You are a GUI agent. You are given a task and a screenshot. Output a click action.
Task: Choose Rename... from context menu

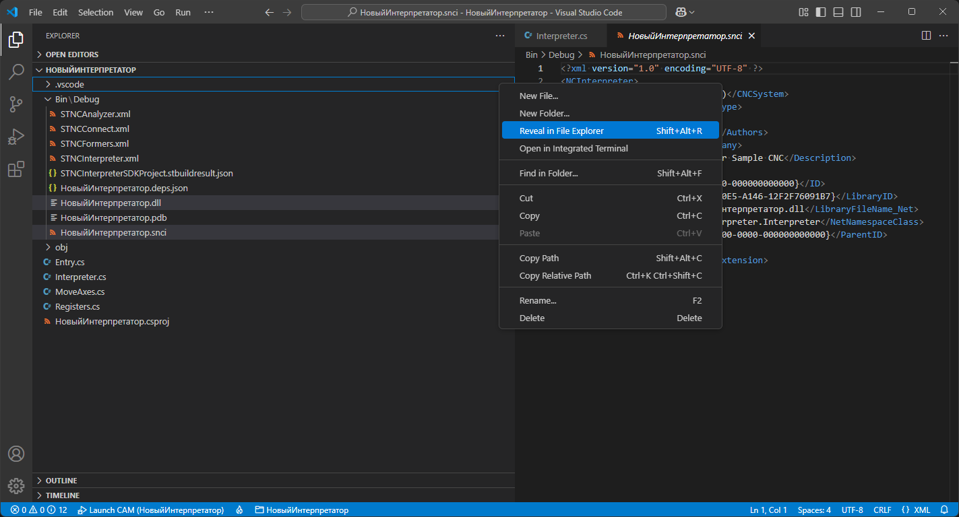[x=611, y=301]
